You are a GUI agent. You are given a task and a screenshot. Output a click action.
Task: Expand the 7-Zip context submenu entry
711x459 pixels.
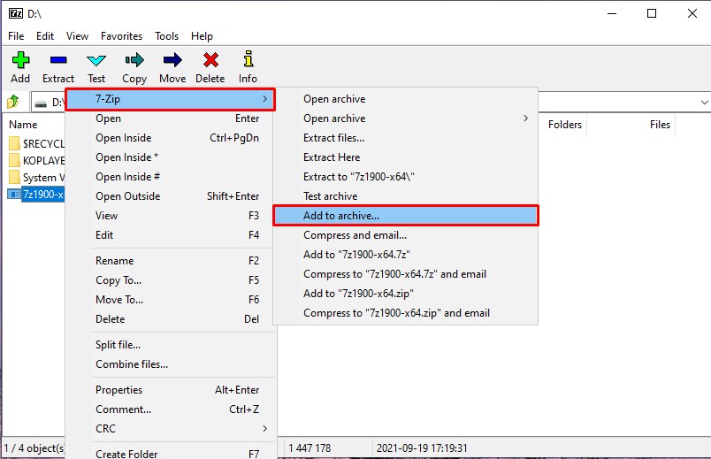coord(171,99)
